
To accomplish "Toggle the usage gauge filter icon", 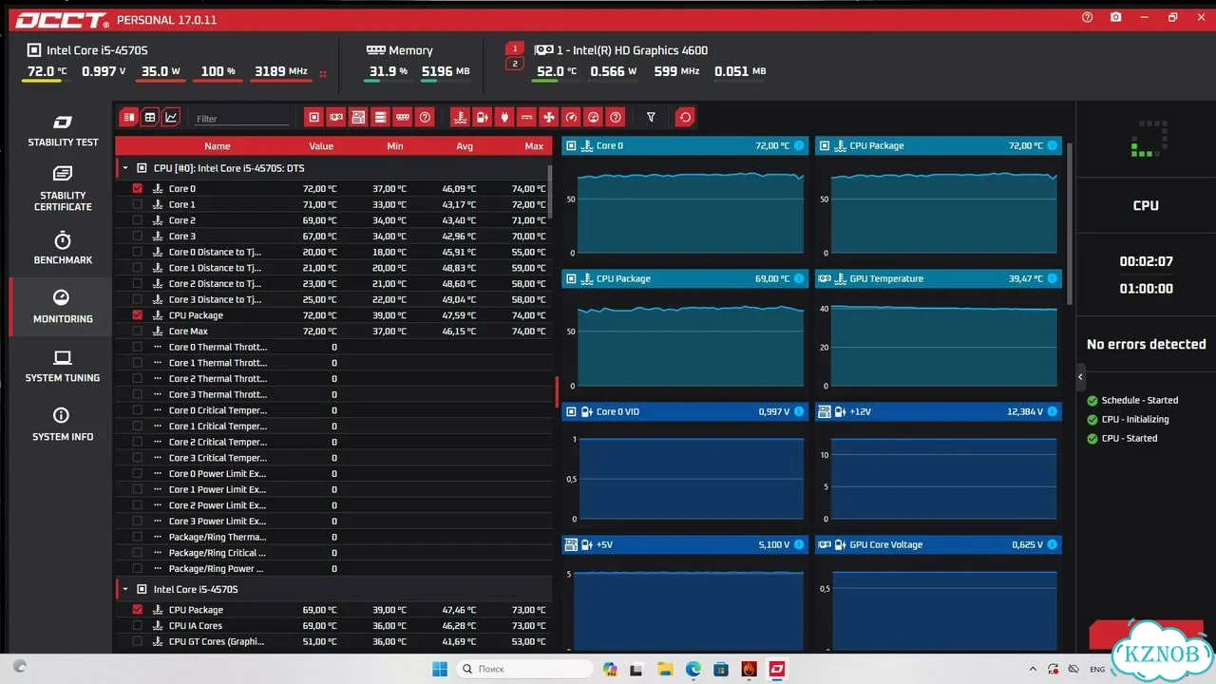I will 594,117.
